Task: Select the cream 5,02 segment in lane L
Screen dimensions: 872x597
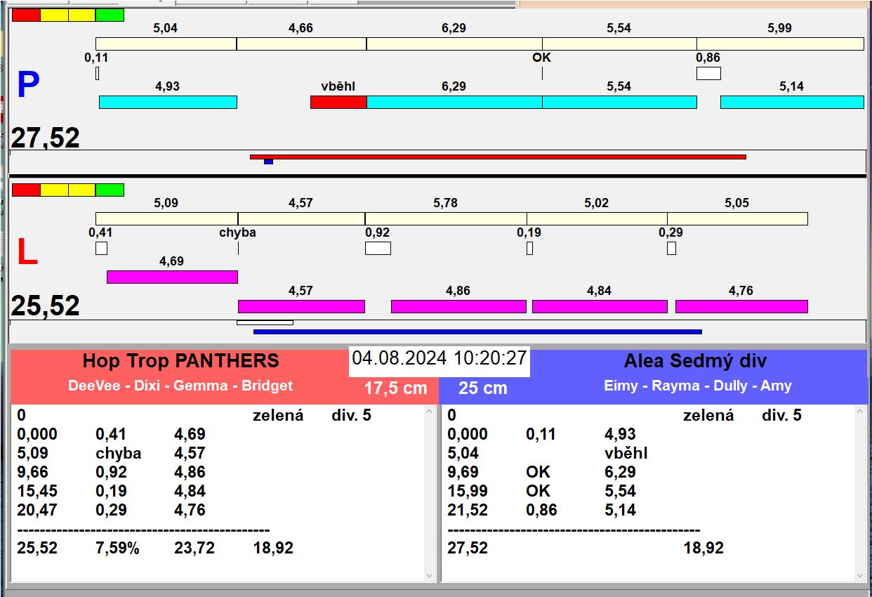Action: pos(597,218)
